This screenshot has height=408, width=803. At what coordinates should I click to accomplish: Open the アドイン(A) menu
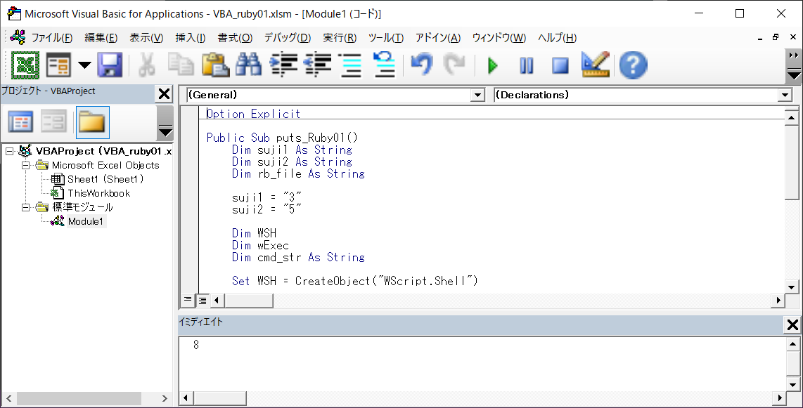[438, 38]
